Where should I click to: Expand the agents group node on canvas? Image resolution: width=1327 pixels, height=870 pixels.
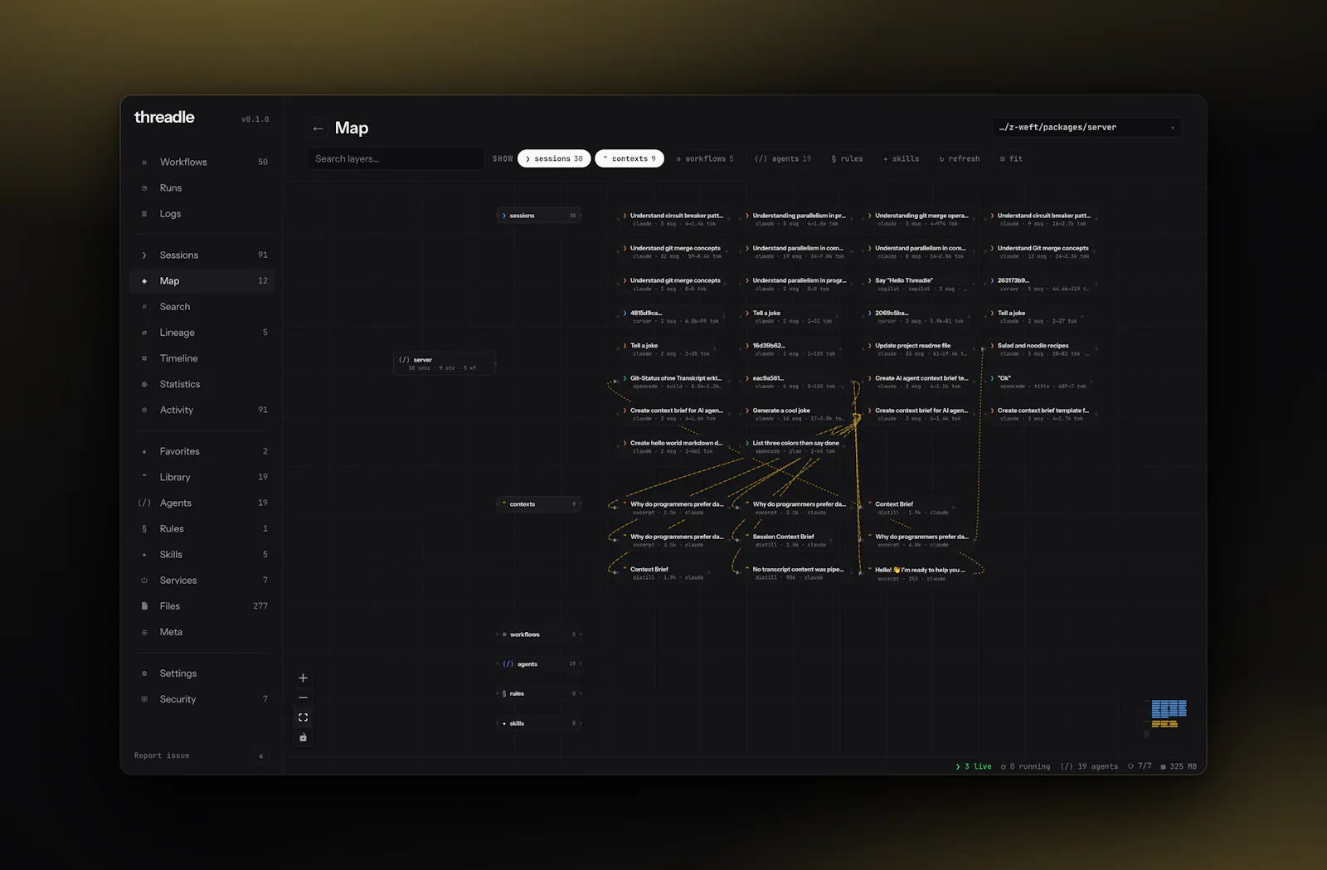pyautogui.click(x=539, y=664)
